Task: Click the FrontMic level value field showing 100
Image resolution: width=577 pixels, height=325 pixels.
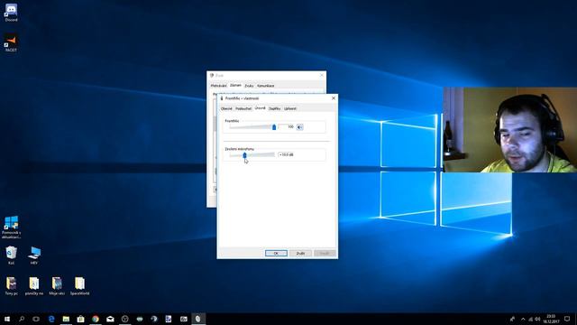Action: (x=287, y=126)
